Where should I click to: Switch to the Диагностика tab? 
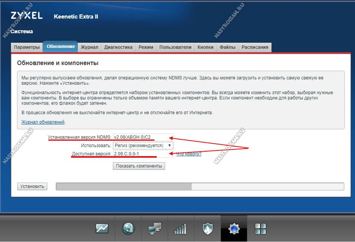118,47
